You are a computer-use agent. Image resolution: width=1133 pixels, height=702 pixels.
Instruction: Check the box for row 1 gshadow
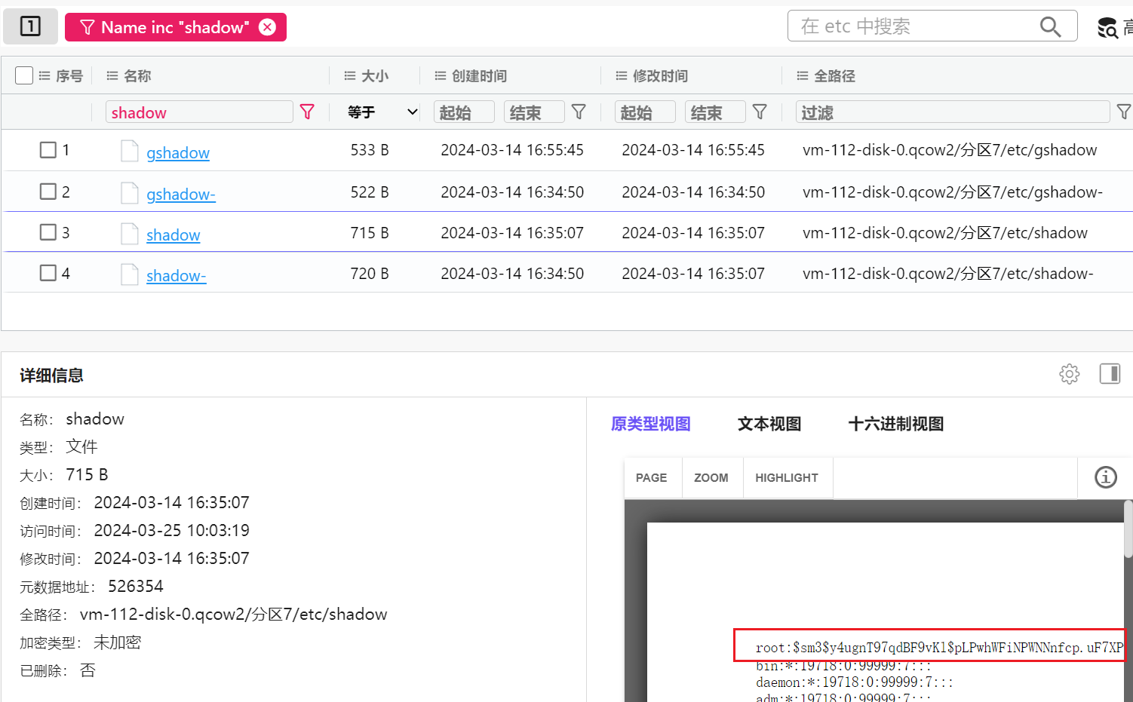click(48, 150)
